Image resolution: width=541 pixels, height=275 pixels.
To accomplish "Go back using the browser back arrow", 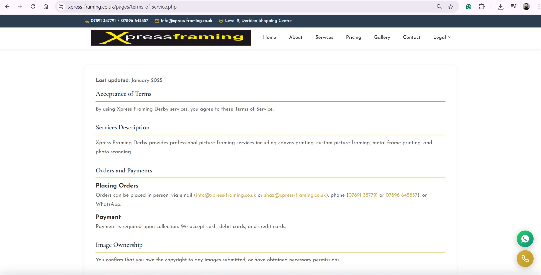I will (x=7, y=7).
